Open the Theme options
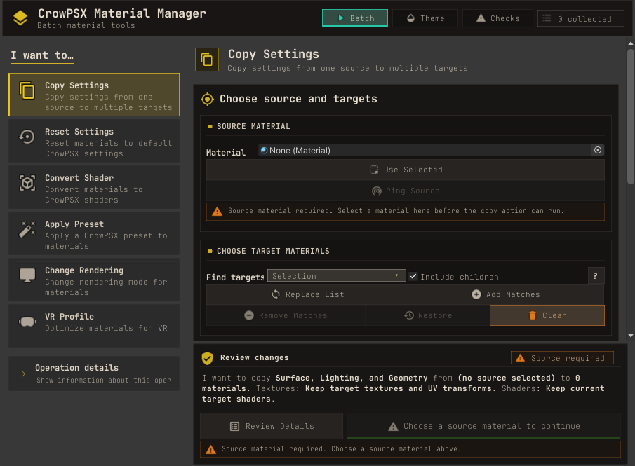This screenshot has height=466, width=635. [425, 18]
